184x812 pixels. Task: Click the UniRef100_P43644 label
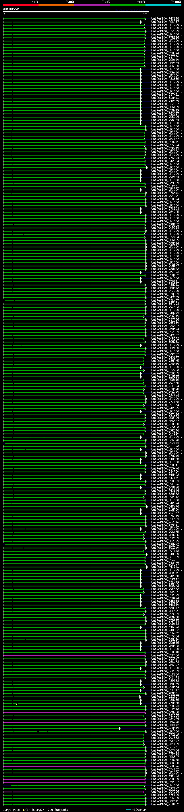pyautogui.click(x=165, y=491)
